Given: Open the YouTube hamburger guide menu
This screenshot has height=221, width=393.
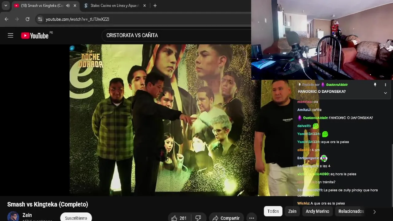Looking at the screenshot, I should tap(10, 36).
